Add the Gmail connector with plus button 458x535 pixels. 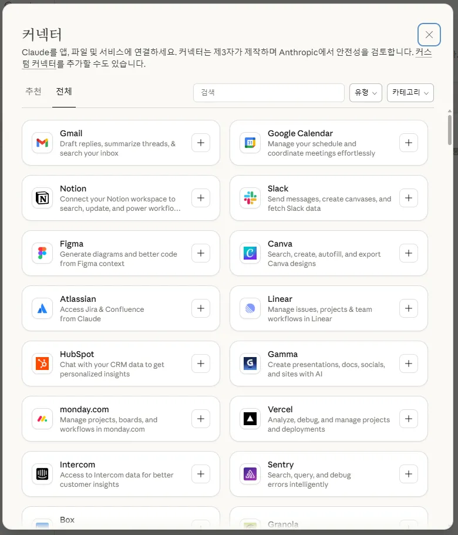(x=201, y=143)
